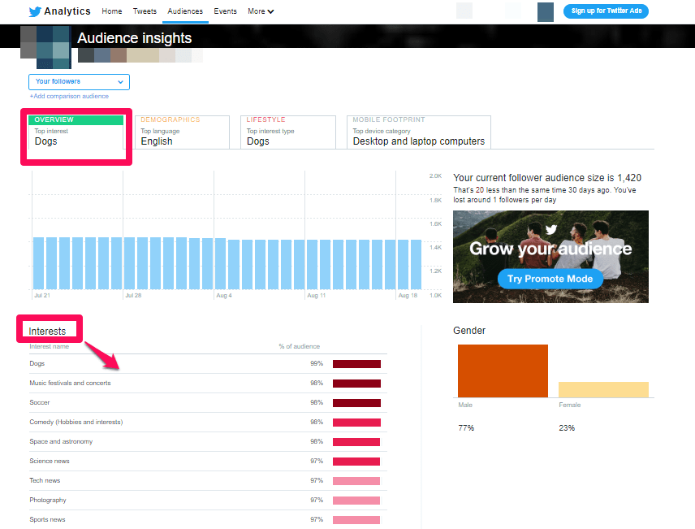Click the bird icon on the promo banner
This screenshot has height=529, width=695.
551,229
